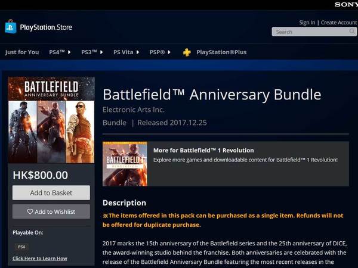The width and height of the screenshot is (358, 268).
Task: Add the bundle to basket
Action: coord(51,193)
